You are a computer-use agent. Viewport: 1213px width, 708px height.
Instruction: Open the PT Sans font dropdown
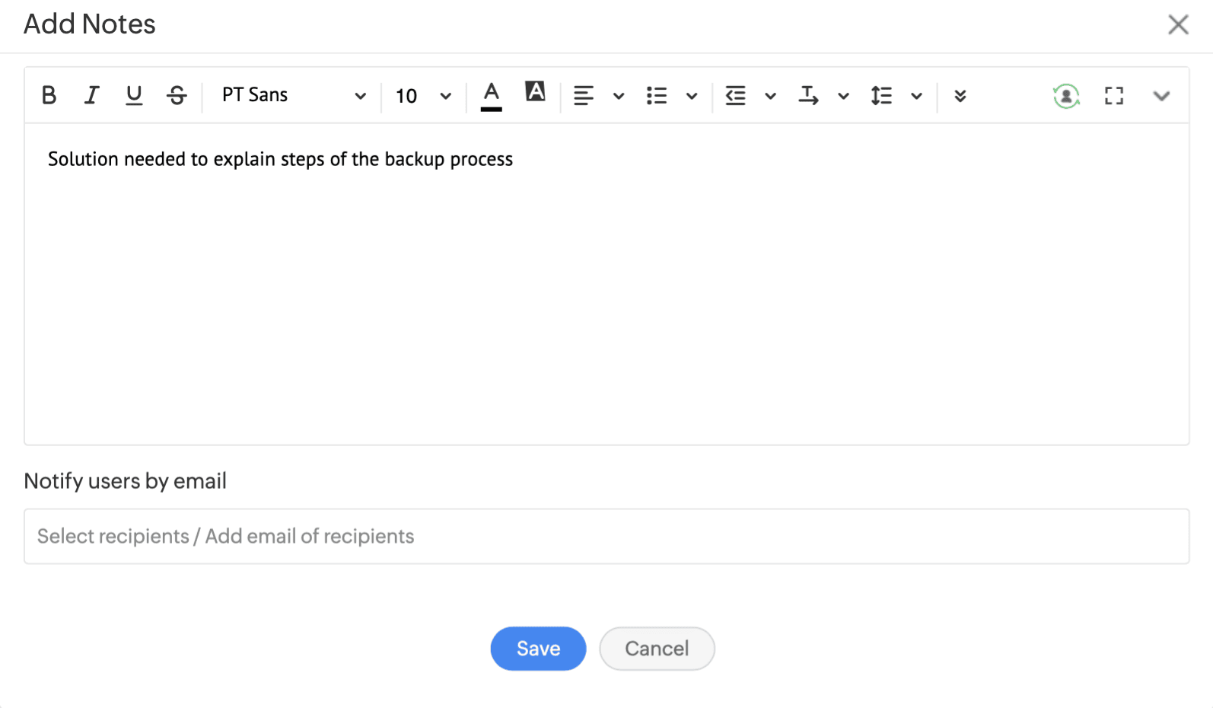click(x=293, y=95)
